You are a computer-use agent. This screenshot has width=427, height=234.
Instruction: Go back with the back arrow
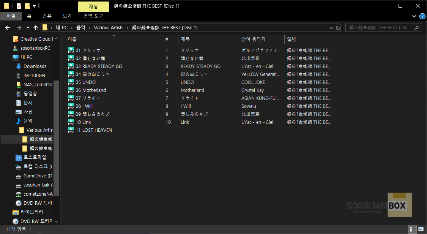(x=8, y=27)
